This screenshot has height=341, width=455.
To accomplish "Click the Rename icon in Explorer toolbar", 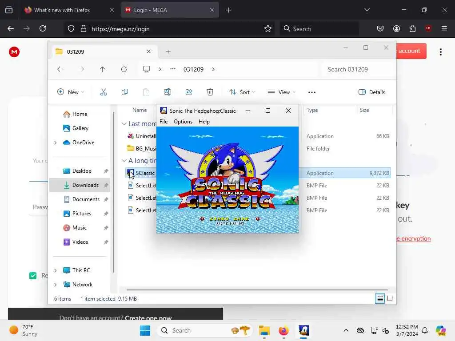I will pyautogui.click(x=168, y=92).
